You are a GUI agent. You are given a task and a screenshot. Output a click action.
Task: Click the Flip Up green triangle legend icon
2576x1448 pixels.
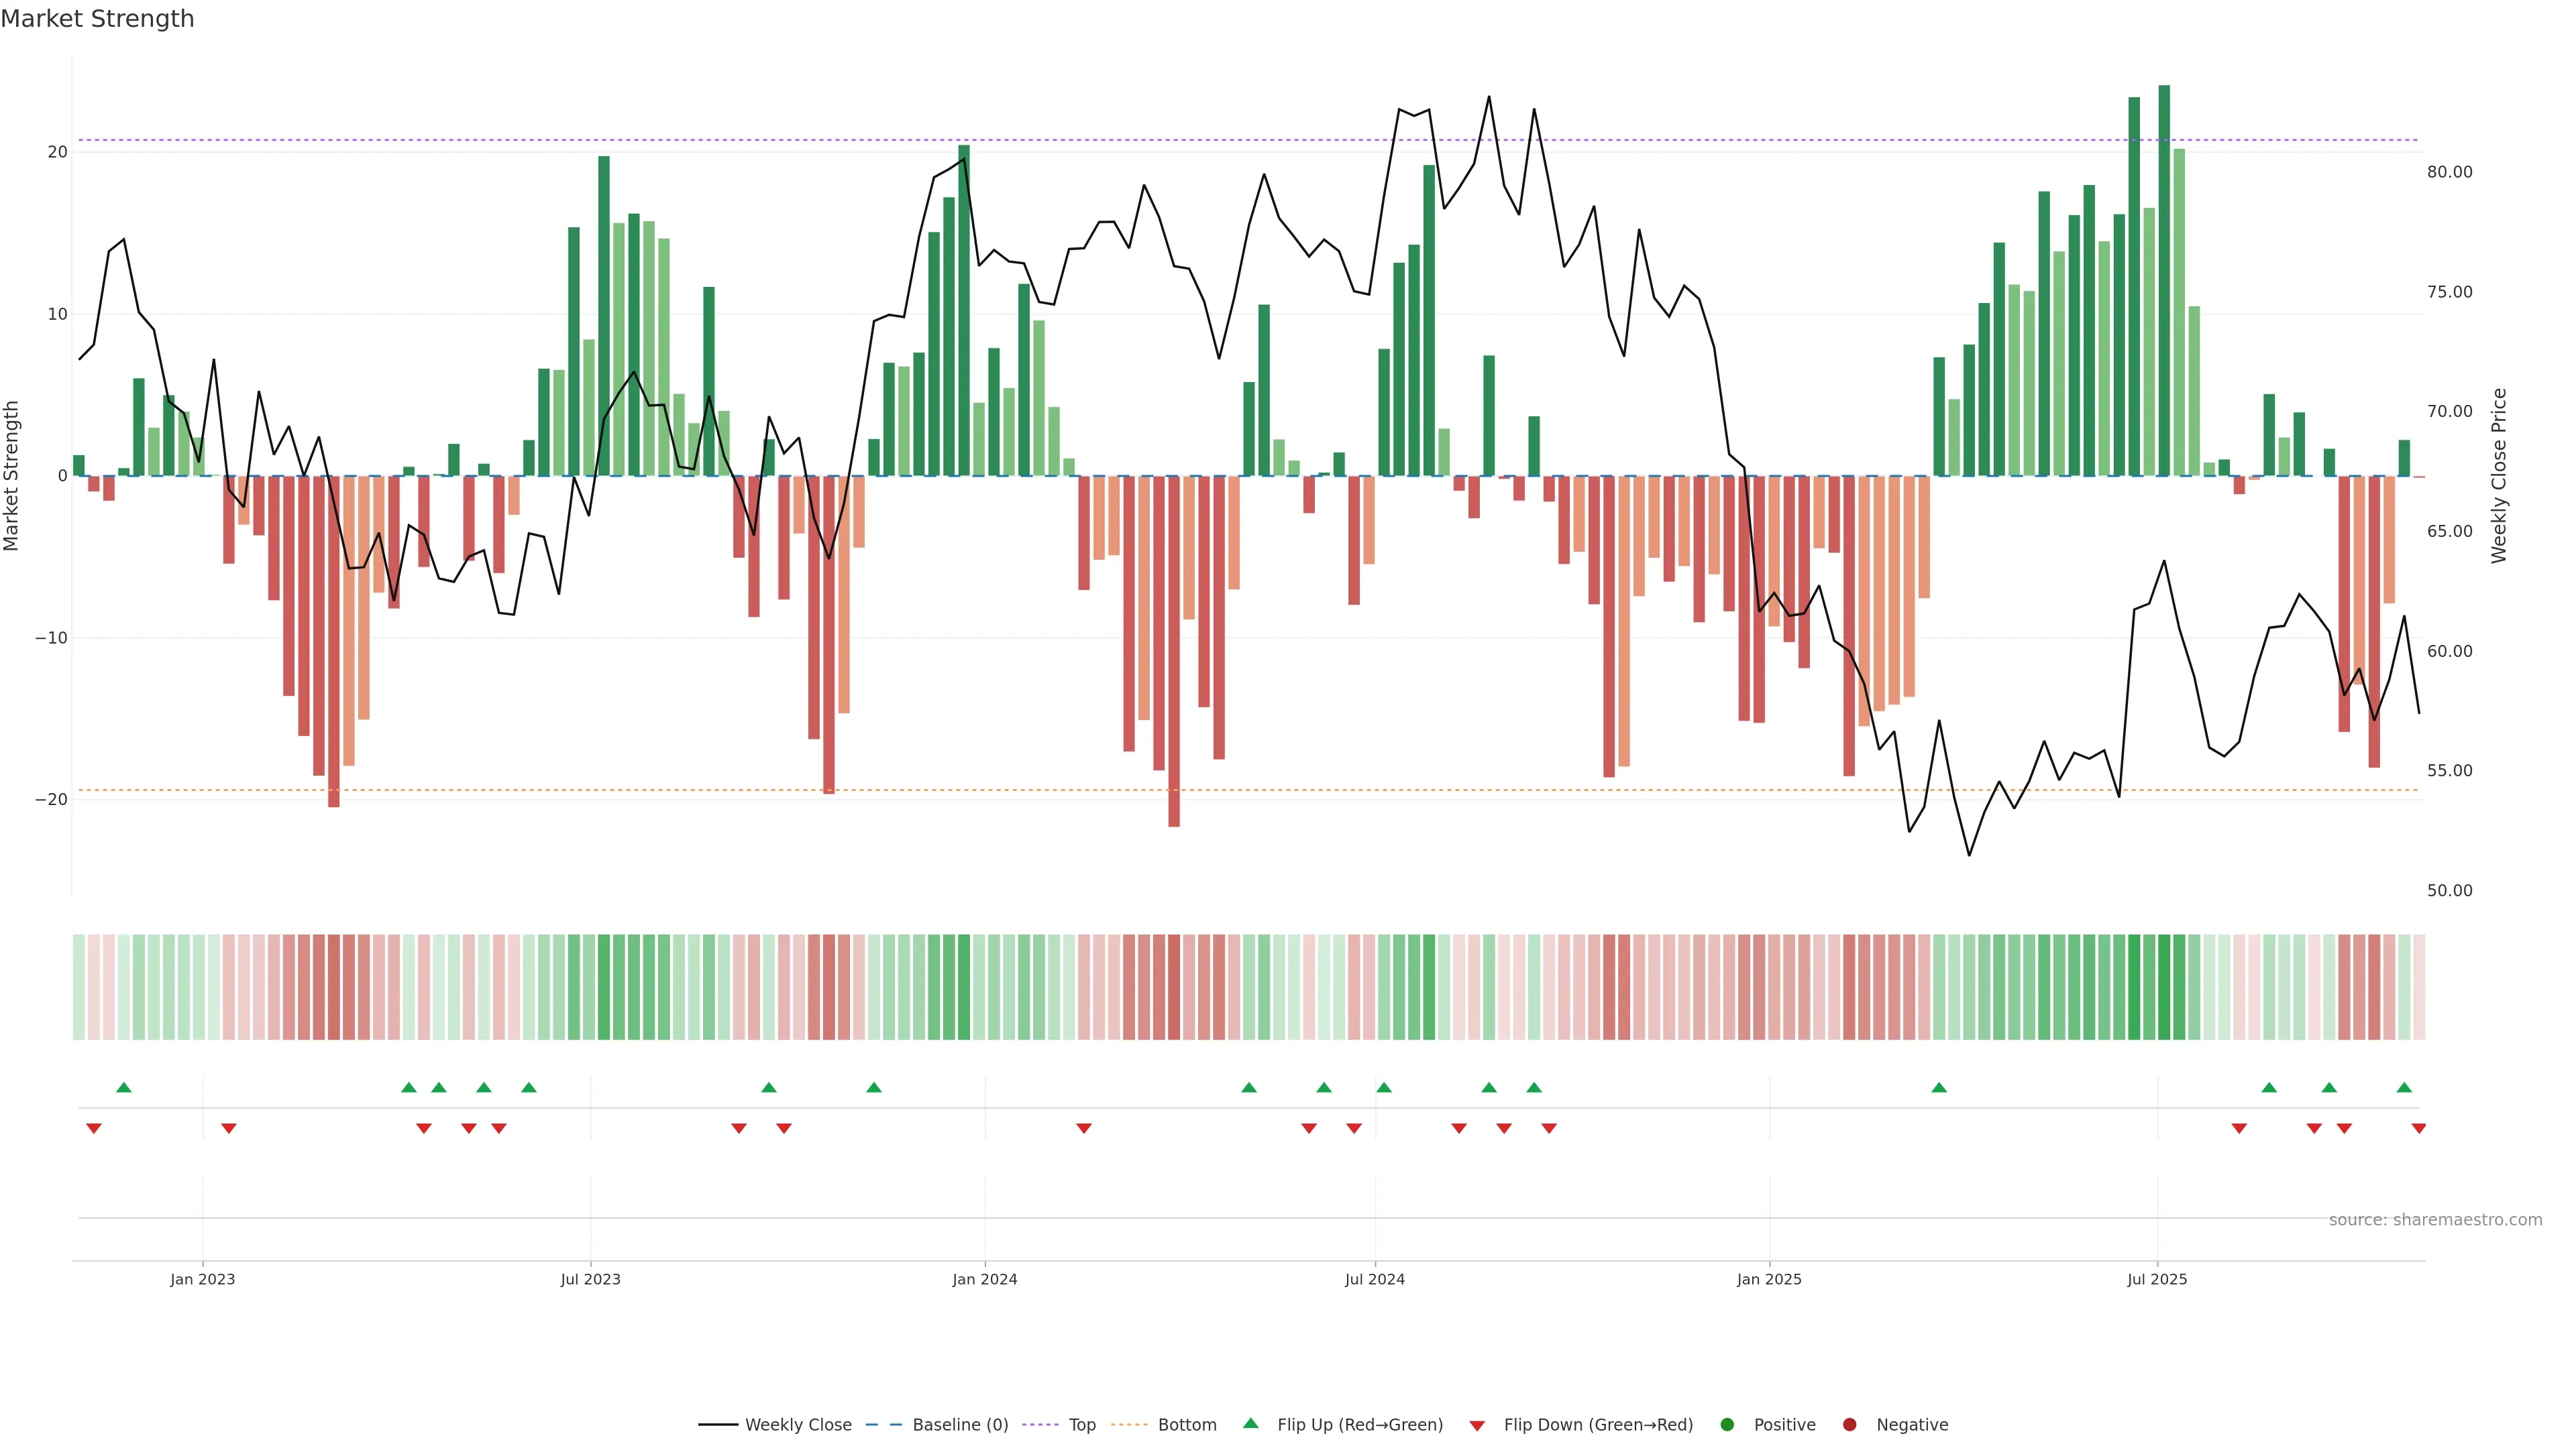coord(1250,1423)
